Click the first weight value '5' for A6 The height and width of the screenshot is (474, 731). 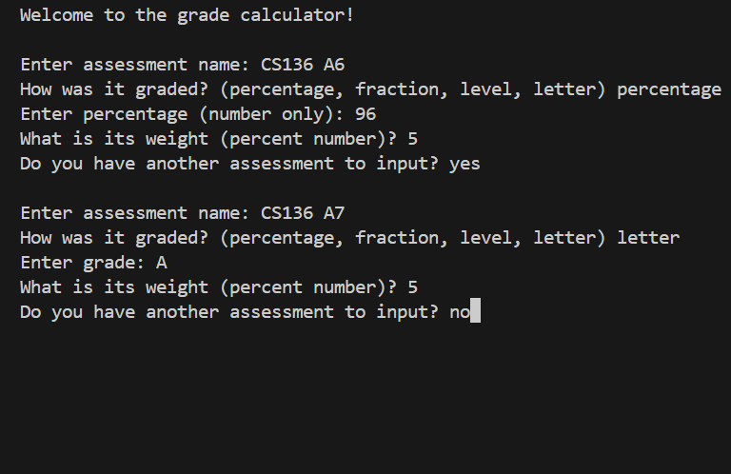pyautogui.click(x=412, y=139)
